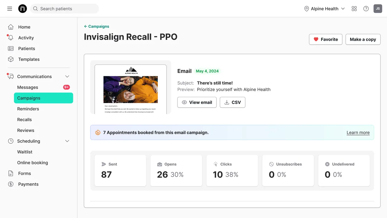Click the Unsubscribes blocked icon

click(271, 164)
